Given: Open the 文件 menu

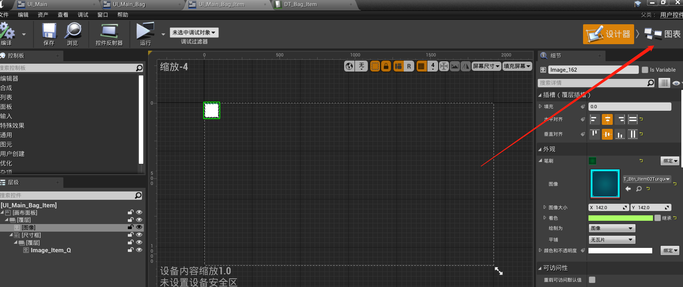Looking at the screenshot, I should (4, 15).
